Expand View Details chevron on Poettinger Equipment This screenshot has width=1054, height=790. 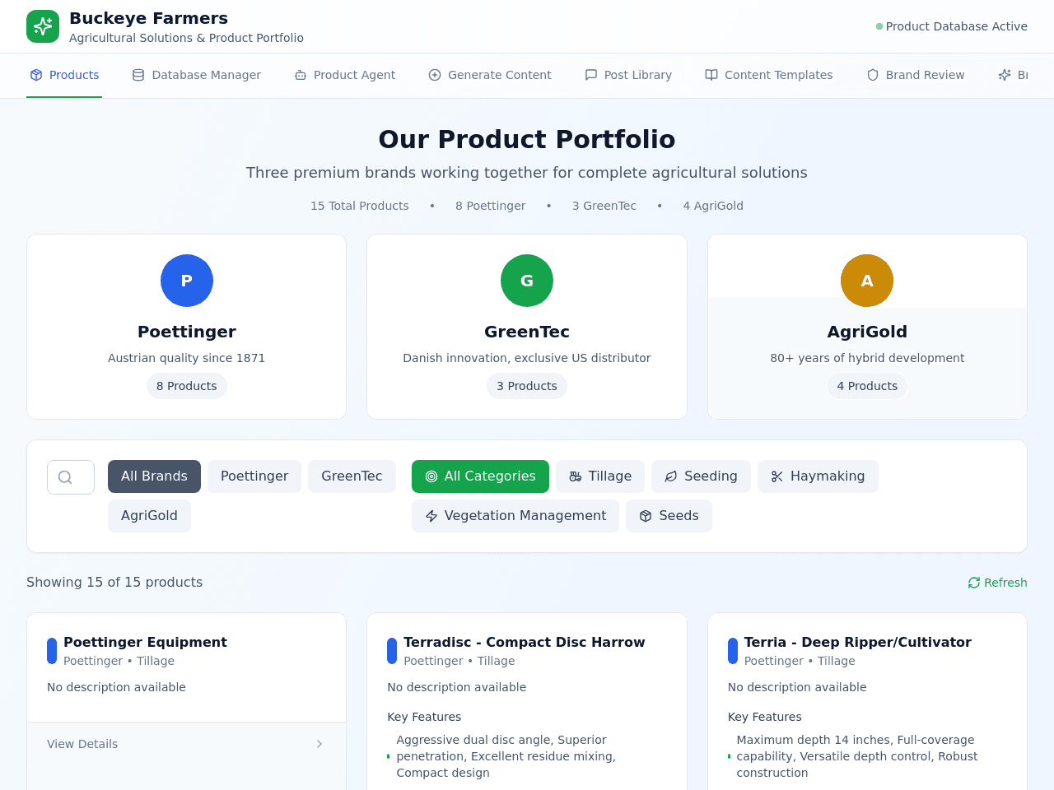click(319, 744)
